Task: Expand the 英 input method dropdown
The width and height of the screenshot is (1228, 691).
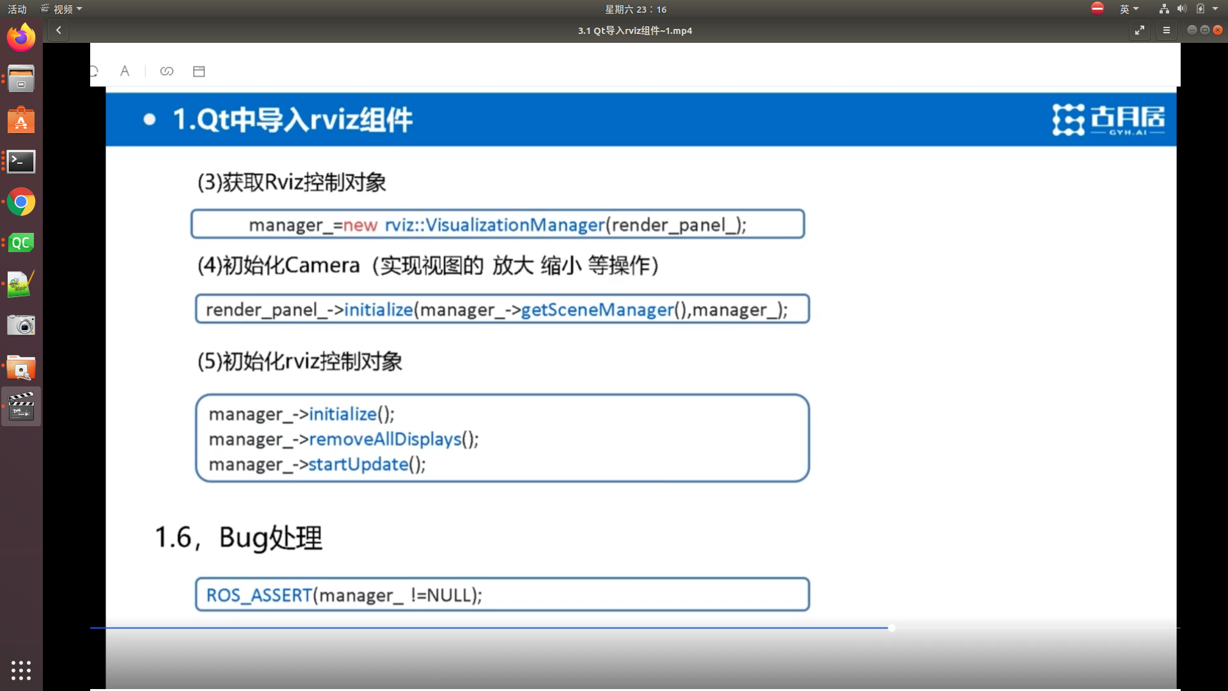Action: (1129, 9)
